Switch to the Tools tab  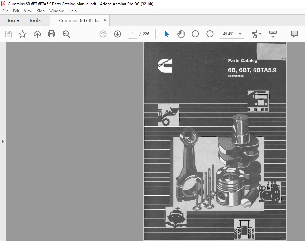click(35, 20)
